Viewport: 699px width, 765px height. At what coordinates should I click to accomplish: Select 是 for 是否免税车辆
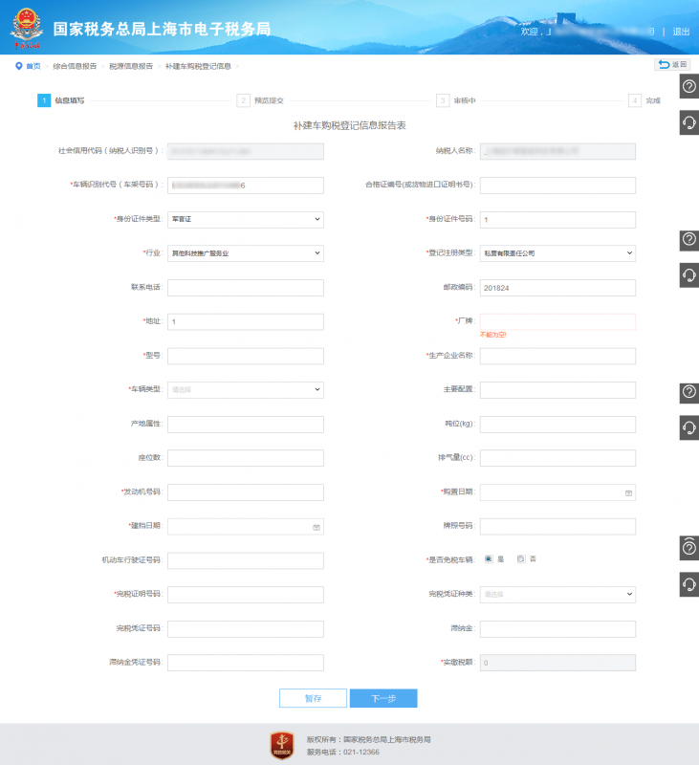489,559
